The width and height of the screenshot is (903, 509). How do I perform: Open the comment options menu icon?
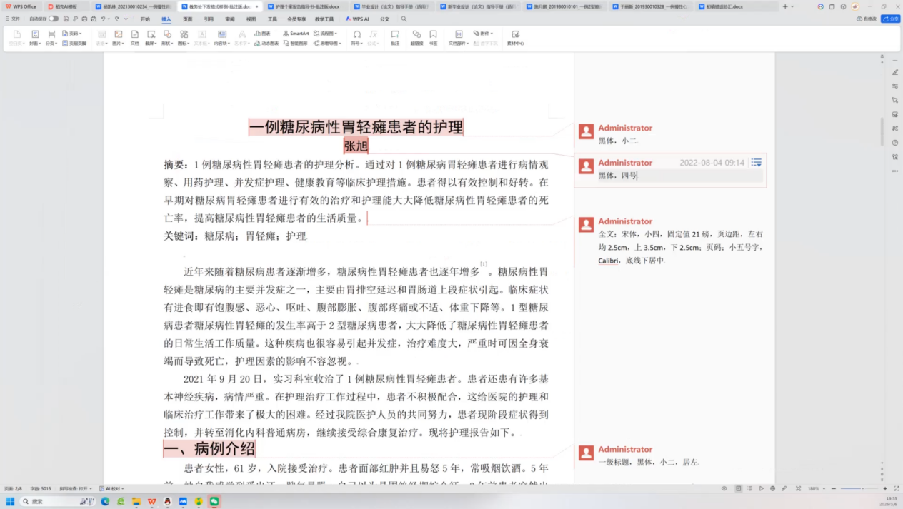pos(756,163)
